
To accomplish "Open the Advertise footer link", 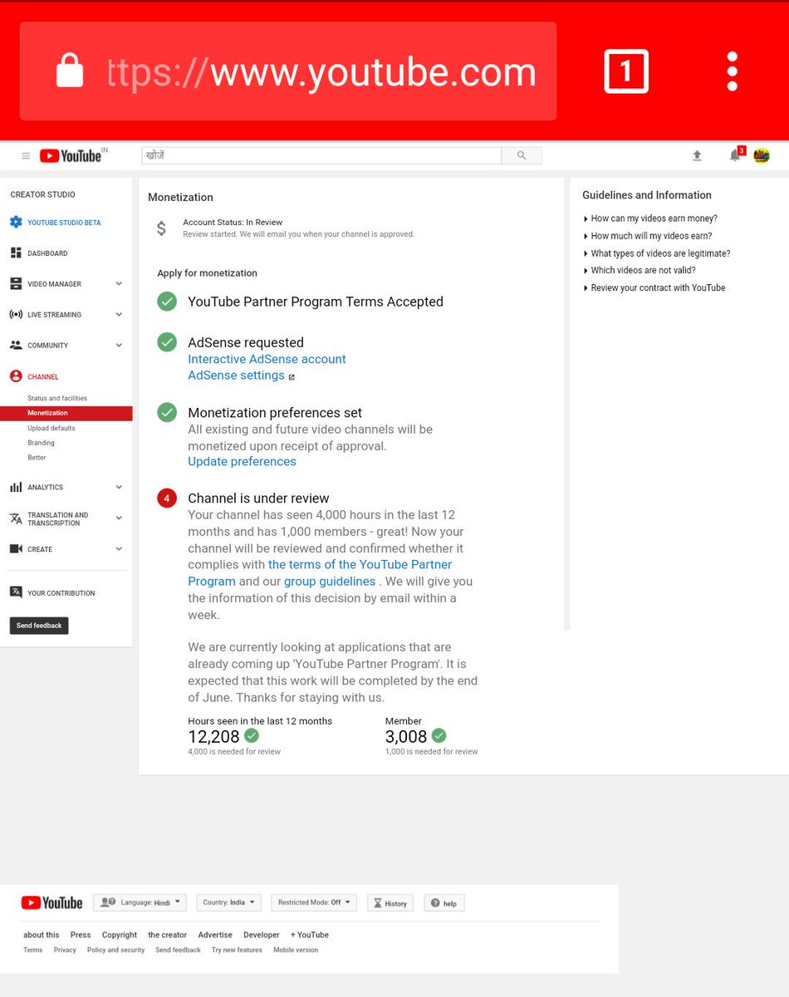I will (215, 935).
